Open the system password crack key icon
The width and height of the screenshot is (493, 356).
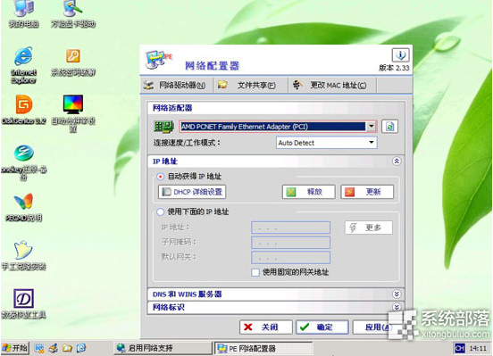(73, 62)
